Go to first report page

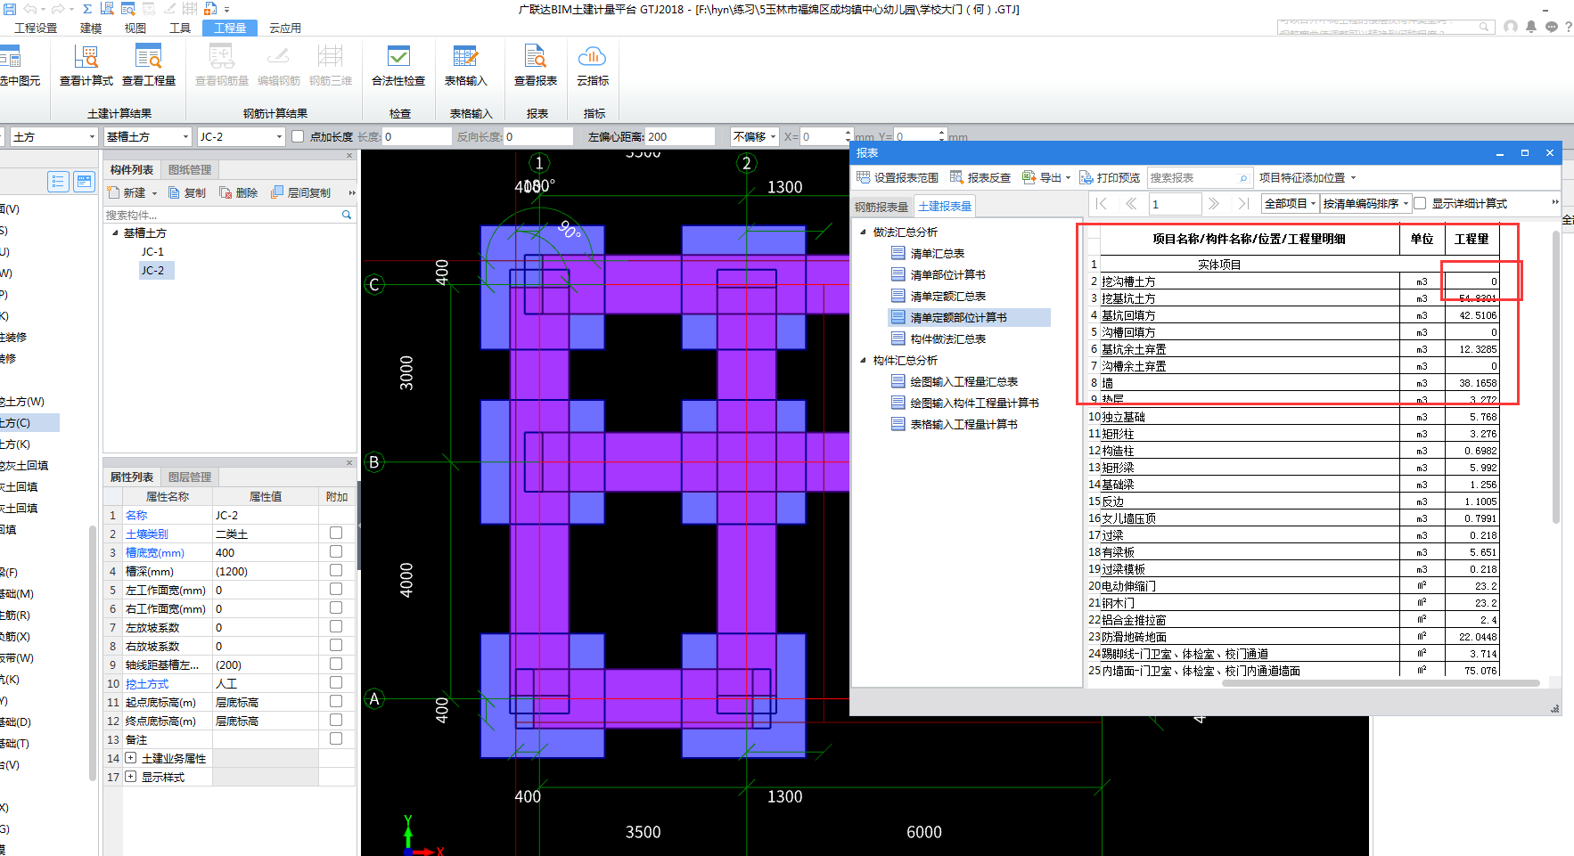(1102, 204)
